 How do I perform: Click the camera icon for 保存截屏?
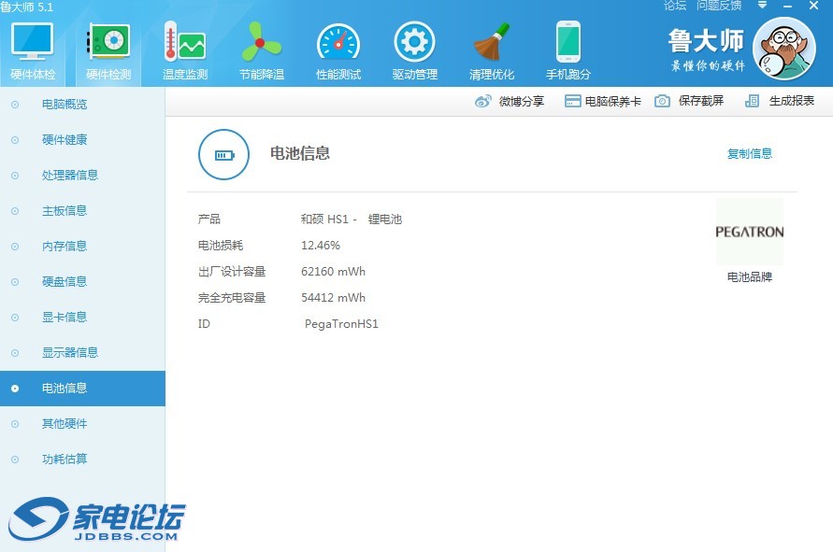[x=662, y=101]
